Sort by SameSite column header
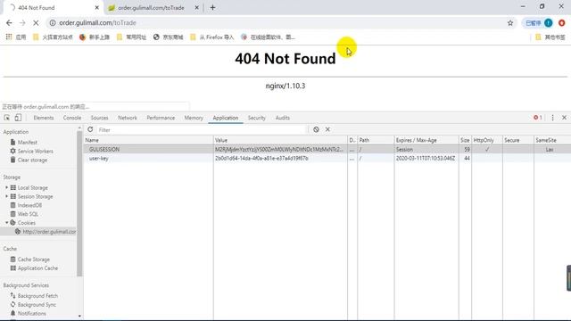The image size is (571, 321). pos(552,140)
